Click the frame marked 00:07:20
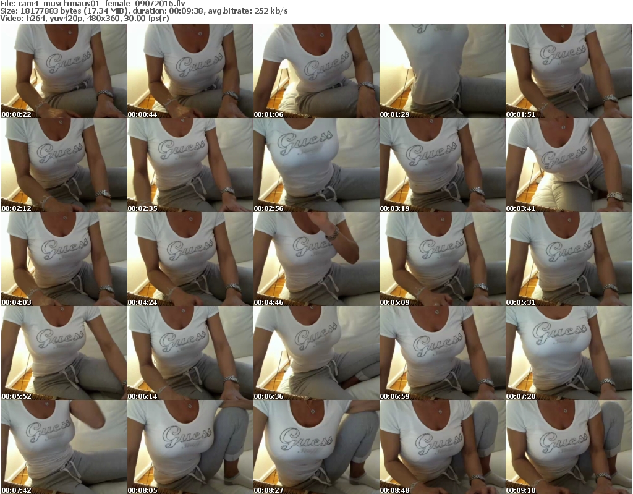633x494 pixels. pos(569,353)
